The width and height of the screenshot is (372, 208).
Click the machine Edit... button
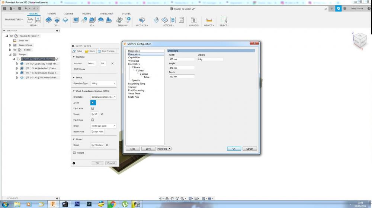pyautogui.click(x=103, y=64)
